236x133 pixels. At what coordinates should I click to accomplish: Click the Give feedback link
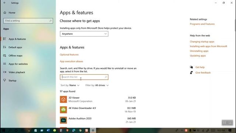pyautogui.click(x=203, y=73)
